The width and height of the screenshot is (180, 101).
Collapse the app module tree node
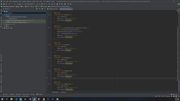click(x=3, y=11)
